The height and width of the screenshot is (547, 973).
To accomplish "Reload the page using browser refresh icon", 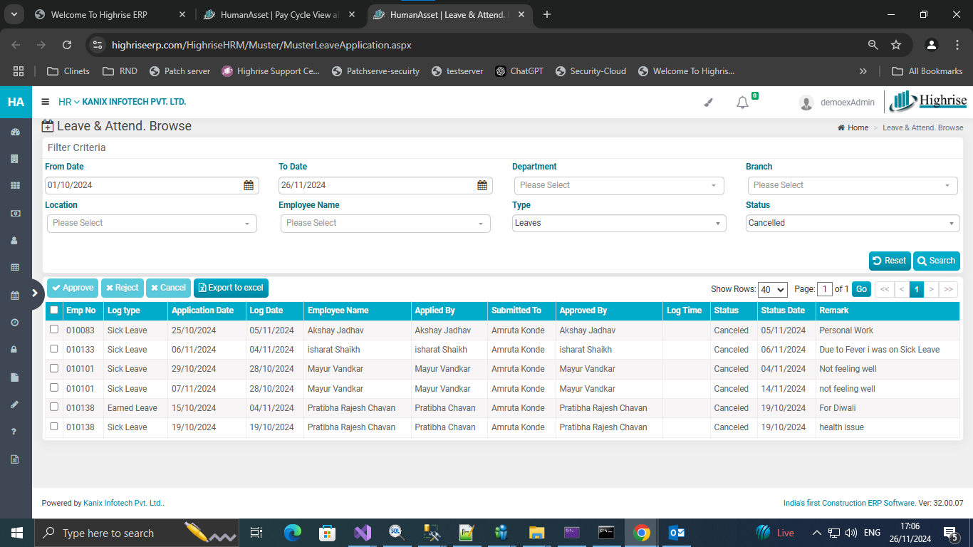I will coord(67,45).
